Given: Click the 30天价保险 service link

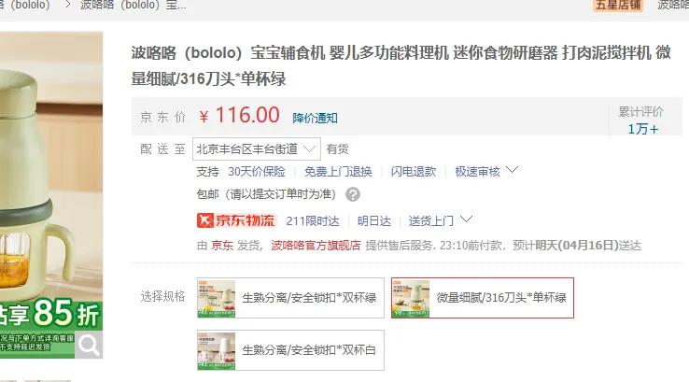Looking at the screenshot, I should click(x=257, y=172).
